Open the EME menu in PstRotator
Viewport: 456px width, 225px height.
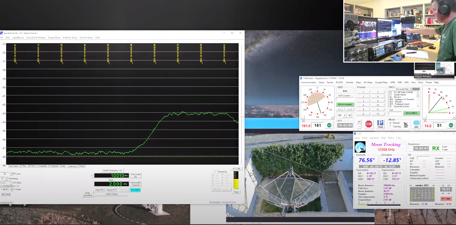400,82
